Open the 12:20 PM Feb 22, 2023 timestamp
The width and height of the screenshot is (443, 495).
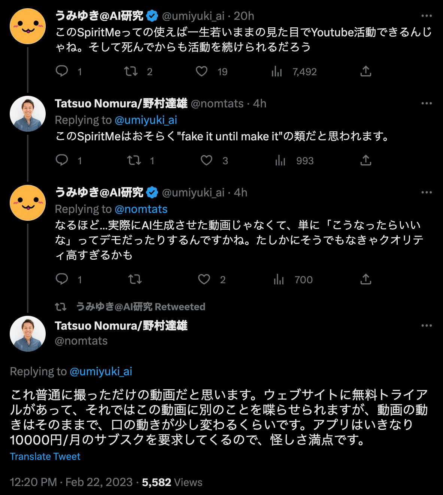71,482
